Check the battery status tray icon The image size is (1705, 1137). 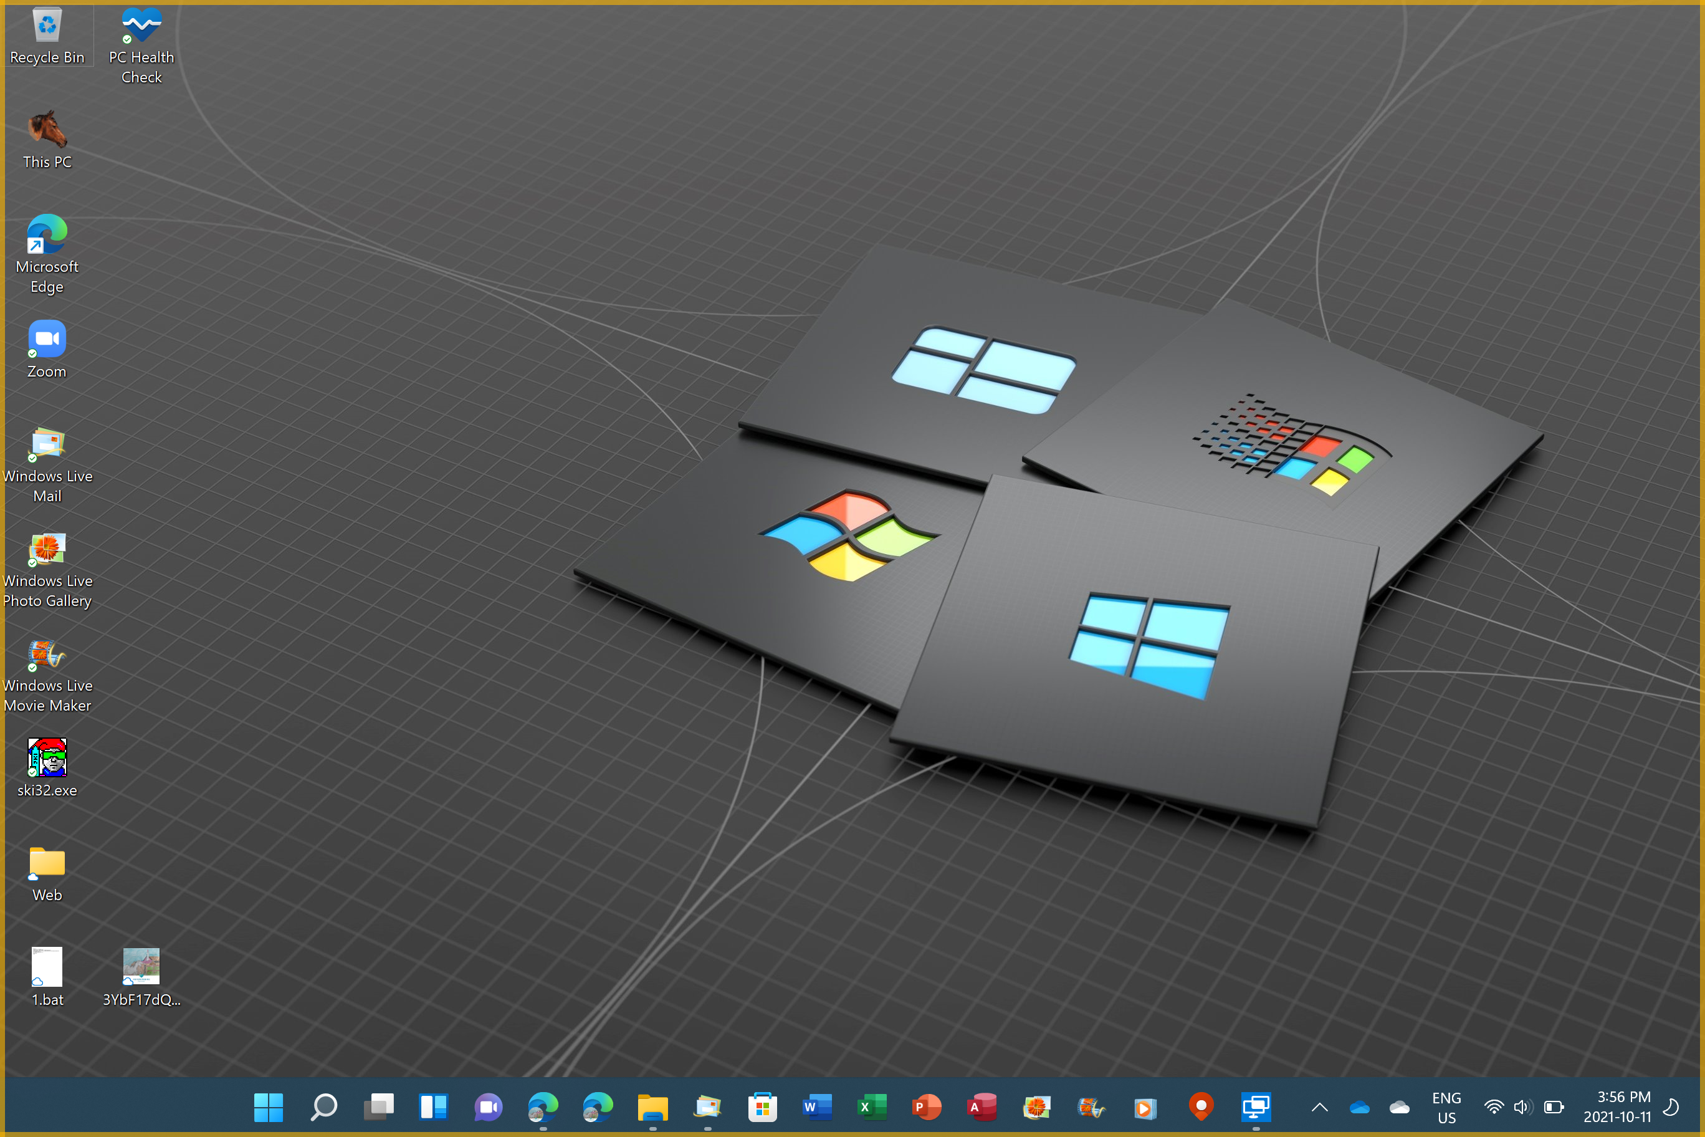(1553, 1107)
